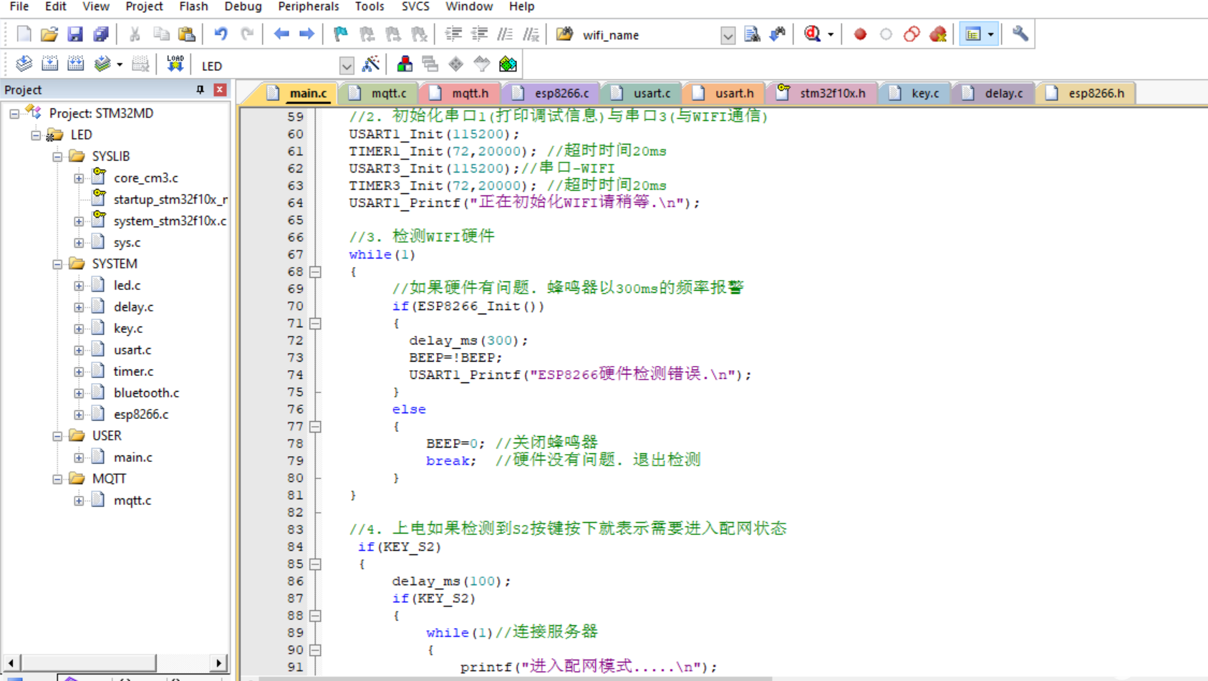The image size is (1208, 681).
Task: Open Manage Project Items colored blocks icon
Action: [405, 64]
